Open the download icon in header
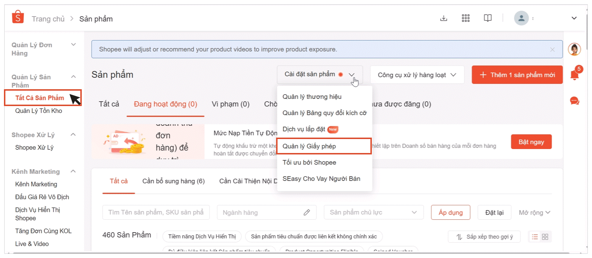 point(444,18)
